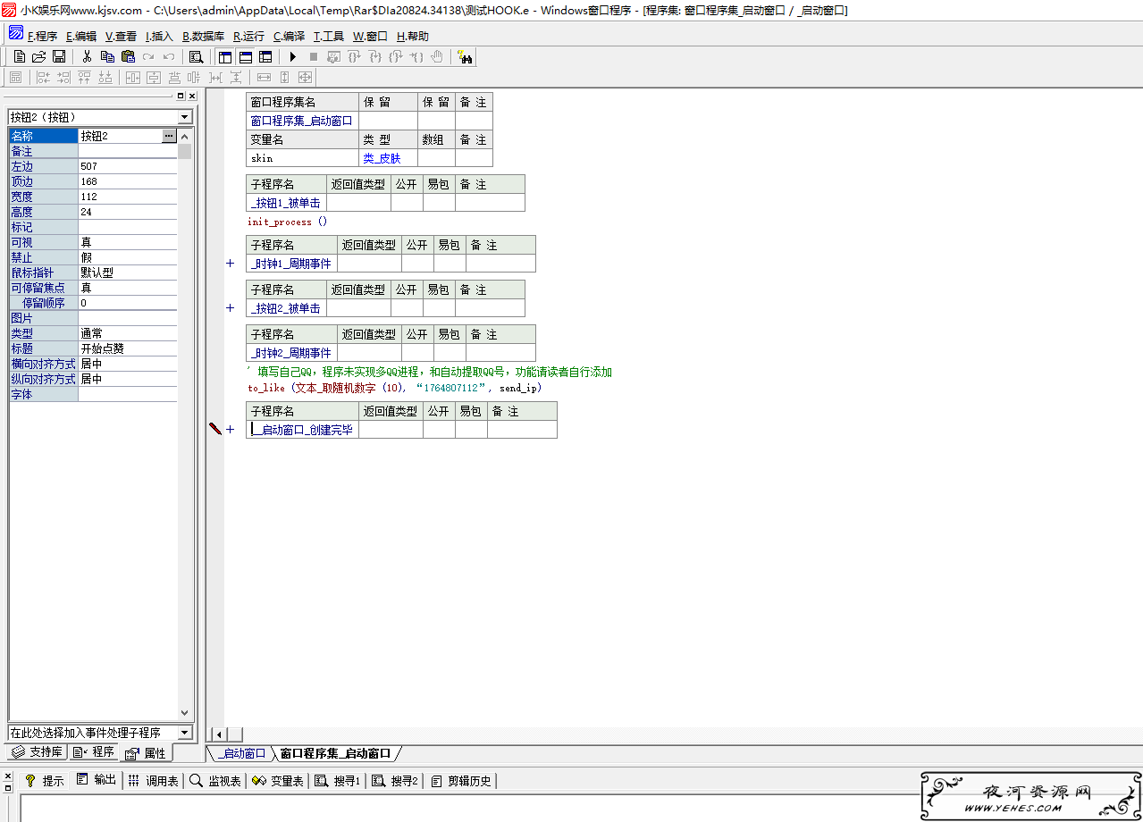Switch to the 支持库 panel tab
Screen dimensions: 1143x822
37,752
